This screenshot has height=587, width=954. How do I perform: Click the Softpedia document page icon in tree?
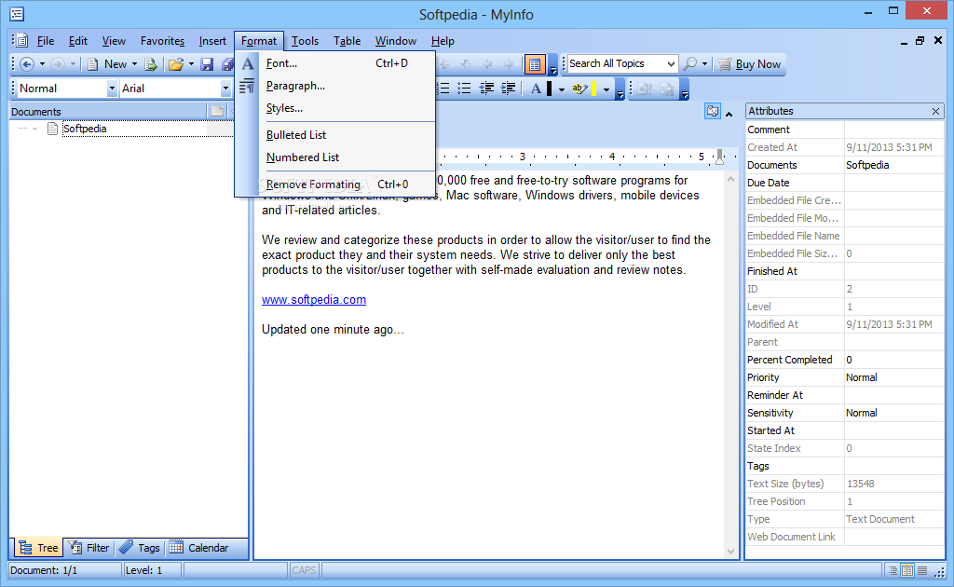pos(53,129)
